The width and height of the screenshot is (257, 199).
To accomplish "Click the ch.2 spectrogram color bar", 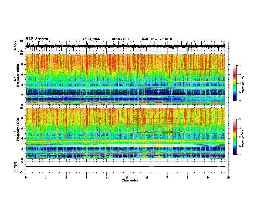I will click(x=235, y=137).
